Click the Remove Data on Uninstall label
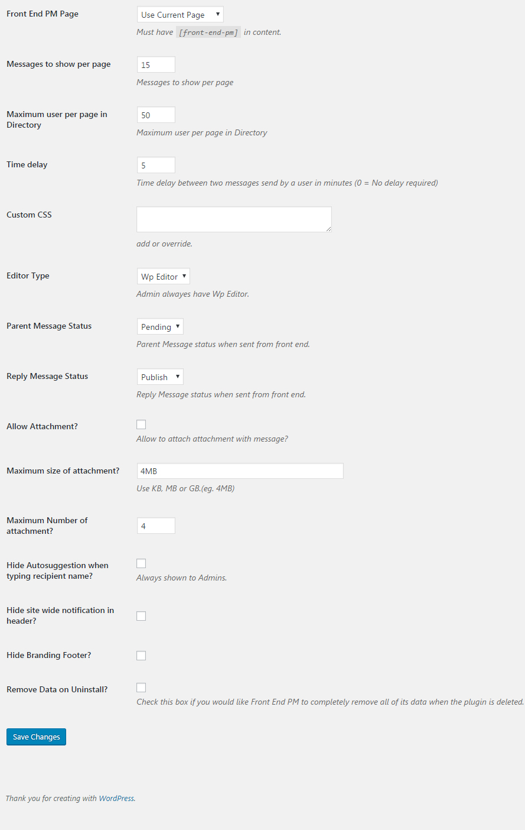Viewport: 525px width, 830px height. click(57, 690)
